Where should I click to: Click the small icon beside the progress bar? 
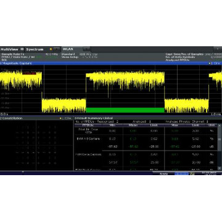(x=192, y=174)
